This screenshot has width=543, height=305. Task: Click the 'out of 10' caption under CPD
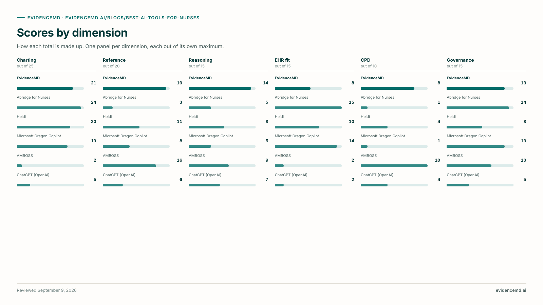click(x=369, y=66)
